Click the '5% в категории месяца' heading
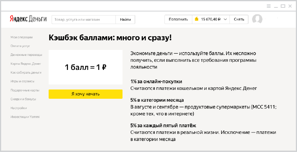This screenshot has width=297, height=152. click(x=157, y=100)
